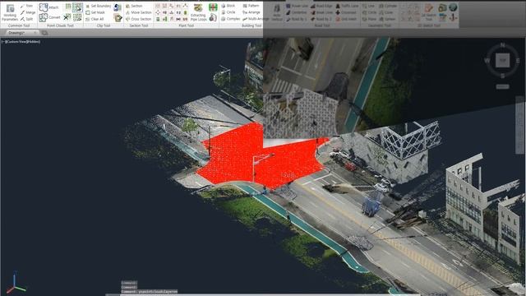Image resolution: width=526 pixels, height=296 pixels.
Task: Expand the Clip Tool panel title
Action: pyautogui.click(x=104, y=25)
